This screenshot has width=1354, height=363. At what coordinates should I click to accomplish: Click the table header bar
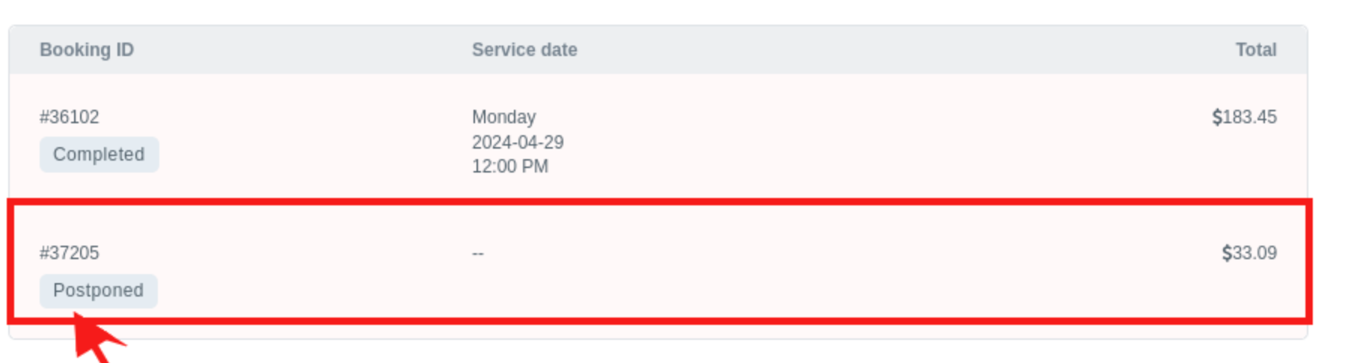click(x=659, y=50)
